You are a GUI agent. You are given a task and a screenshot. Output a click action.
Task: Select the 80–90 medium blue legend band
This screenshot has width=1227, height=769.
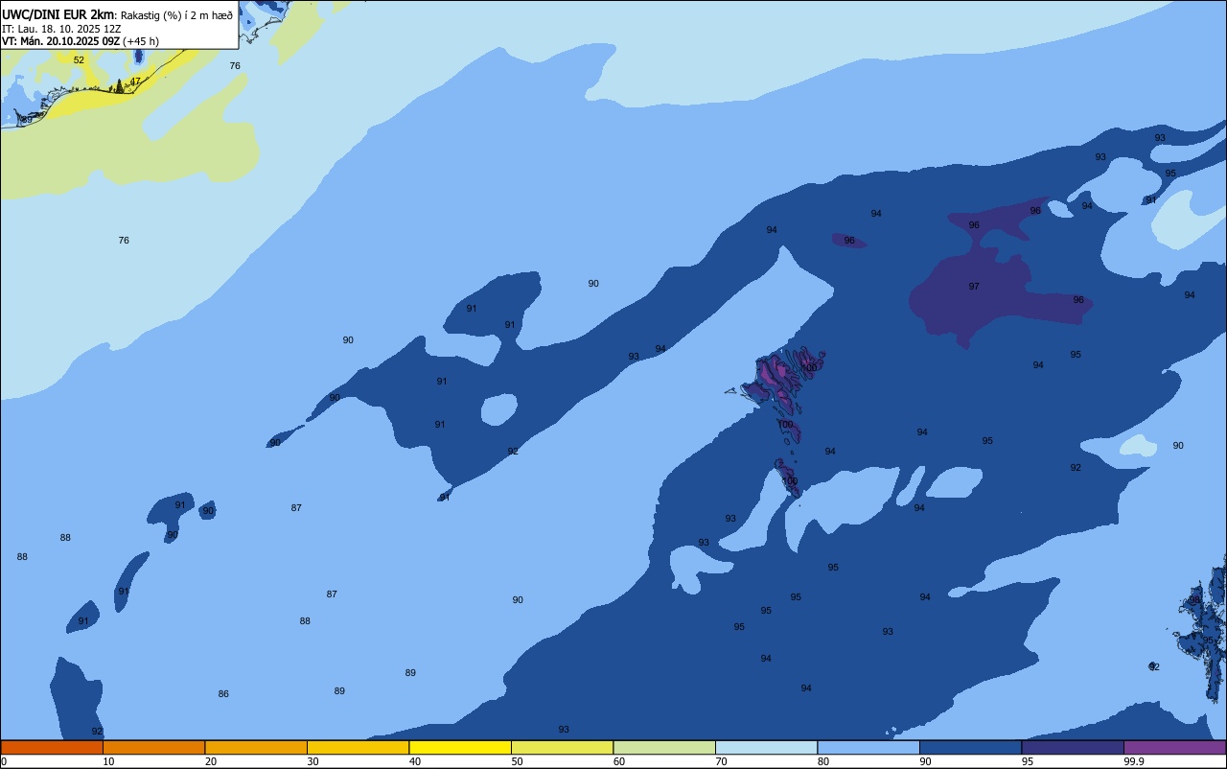click(x=868, y=747)
